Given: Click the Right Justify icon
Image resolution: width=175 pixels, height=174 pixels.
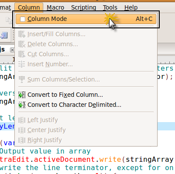Looking at the screenshot, I should [x=22, y=140].
